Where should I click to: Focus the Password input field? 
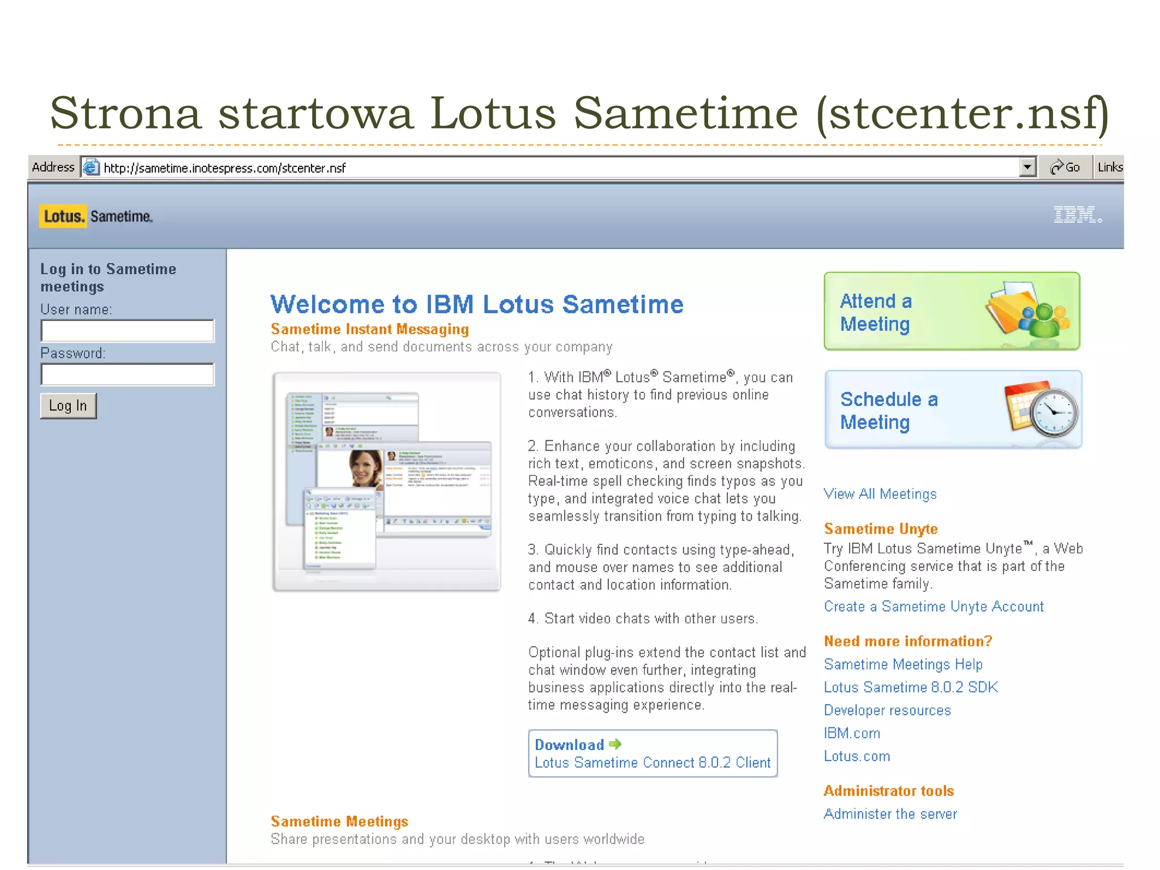click(127, 374)
